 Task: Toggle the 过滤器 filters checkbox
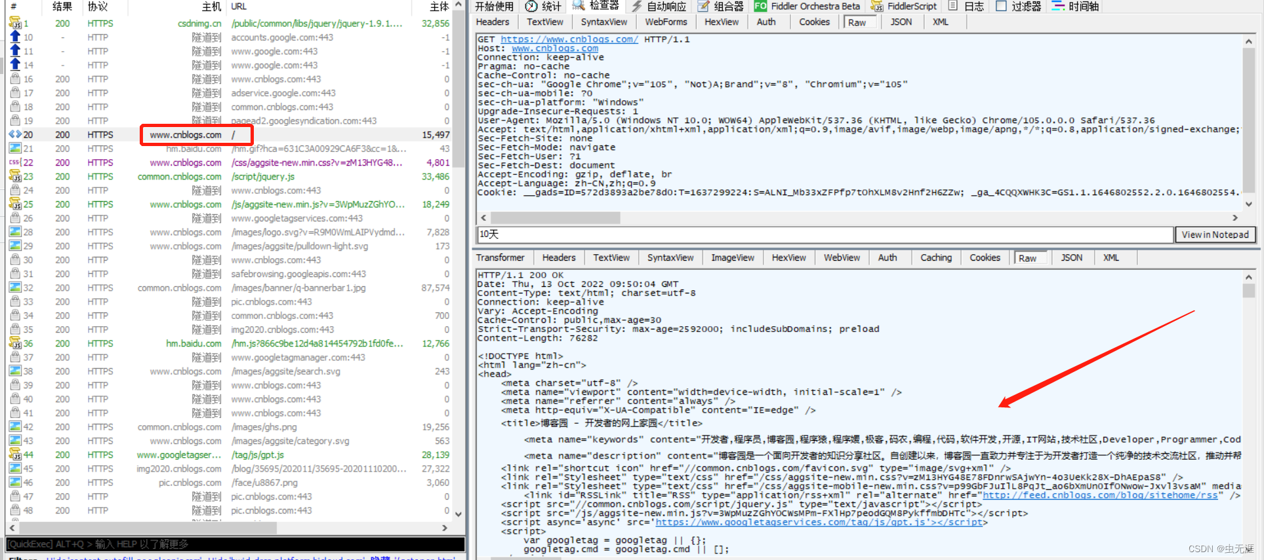click(1001, 6)
